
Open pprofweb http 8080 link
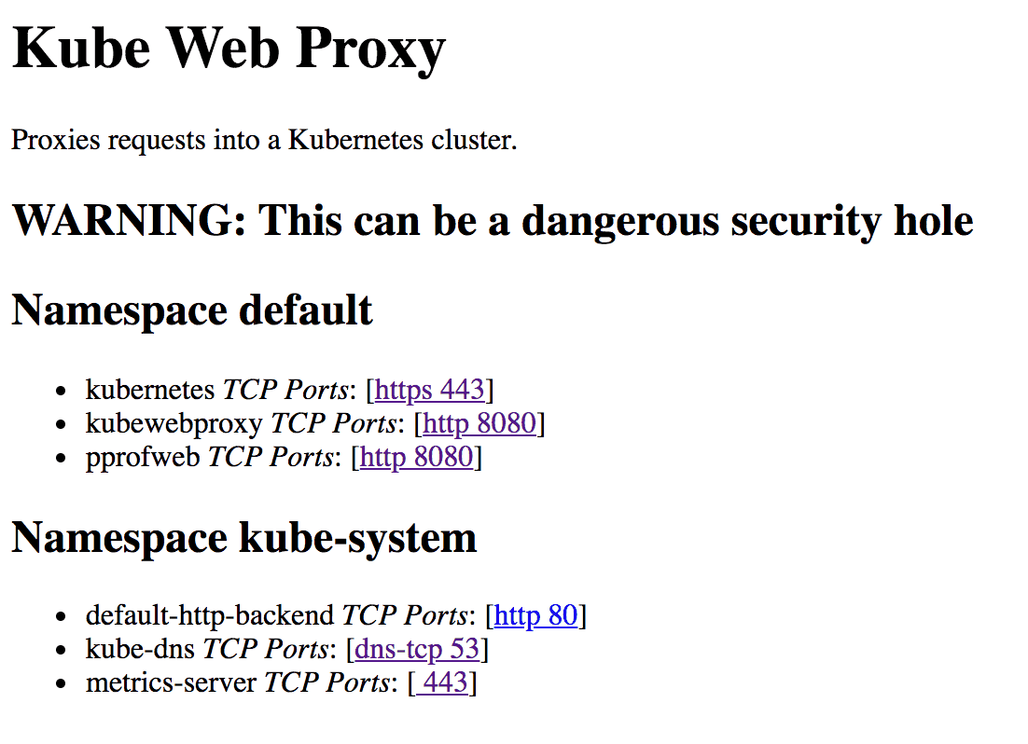coord(416,458)
